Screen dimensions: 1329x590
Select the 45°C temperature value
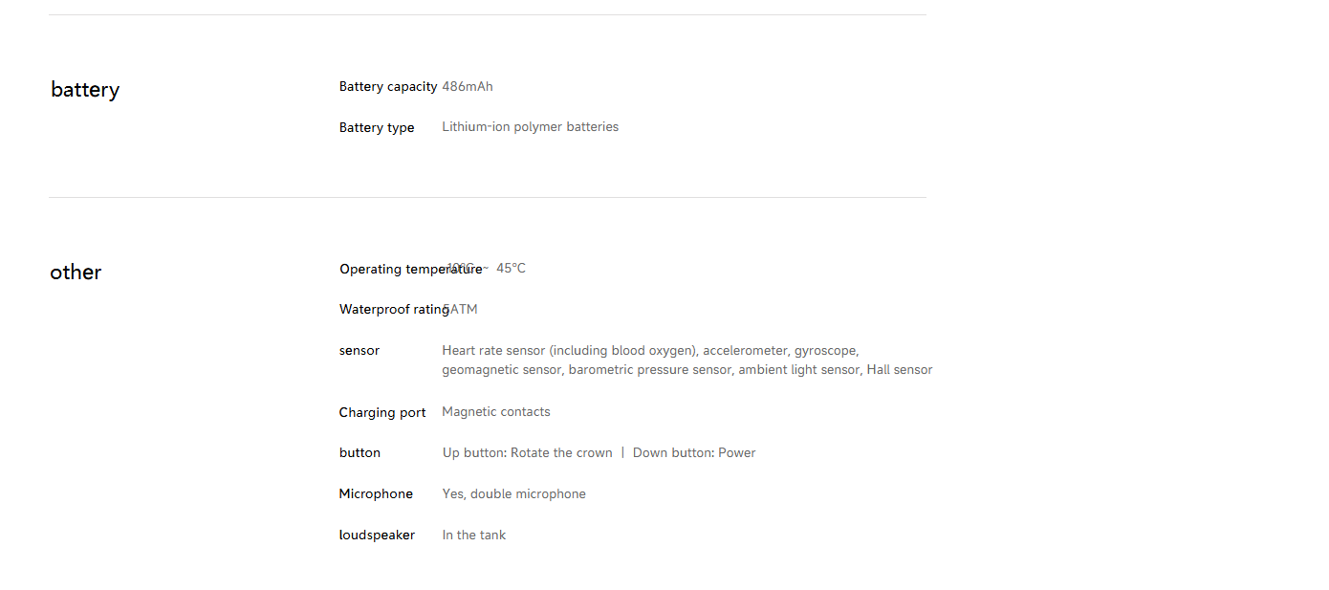pos(511,268)
